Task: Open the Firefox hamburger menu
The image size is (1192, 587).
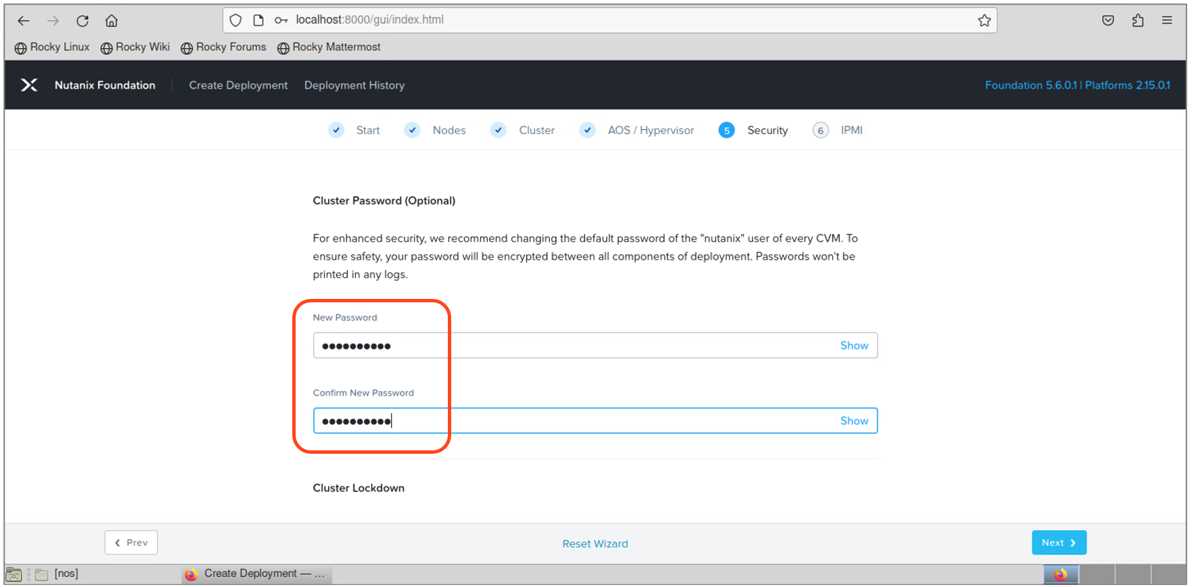Action: pyautogui.click(x=1167, y=20)
